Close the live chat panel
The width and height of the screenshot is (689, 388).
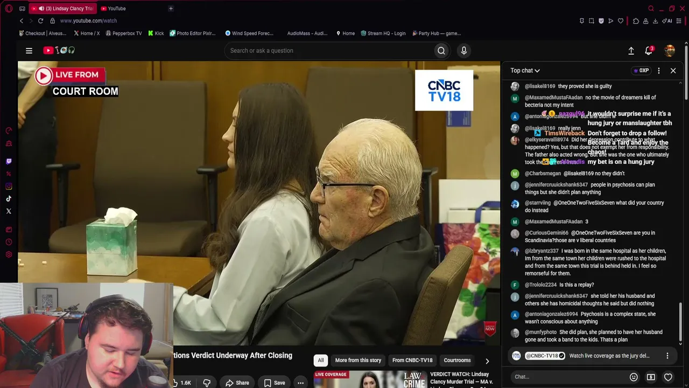(673, 71)
